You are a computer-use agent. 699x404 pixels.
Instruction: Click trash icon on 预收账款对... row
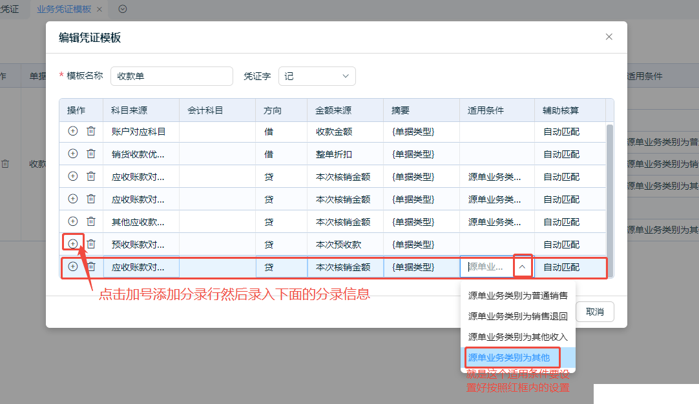pos(91,244)
